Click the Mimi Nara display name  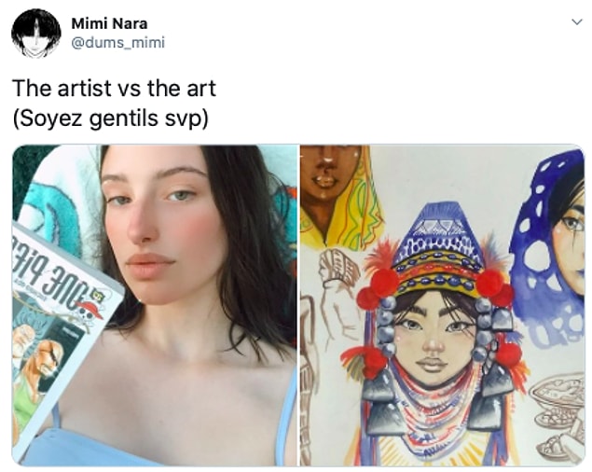tap(109, 23)
